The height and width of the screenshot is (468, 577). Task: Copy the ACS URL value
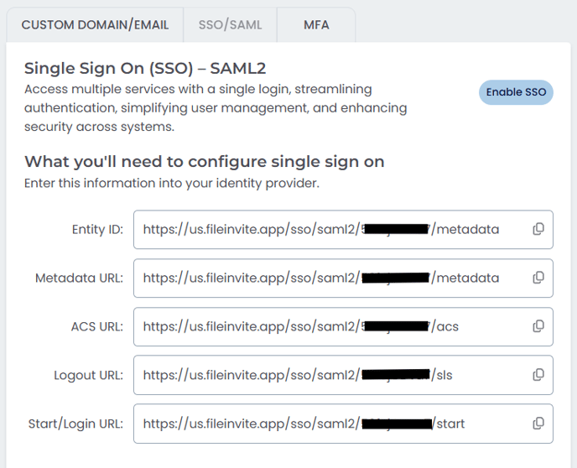[x=538, y=326]
